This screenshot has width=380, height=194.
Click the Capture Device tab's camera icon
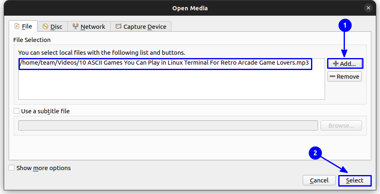pyautogui.click(x=119, y=27)
